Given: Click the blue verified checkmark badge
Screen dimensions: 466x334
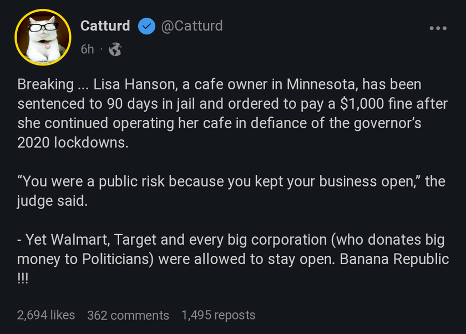Looking at the screenshot, I should click(x=147, y=26).
